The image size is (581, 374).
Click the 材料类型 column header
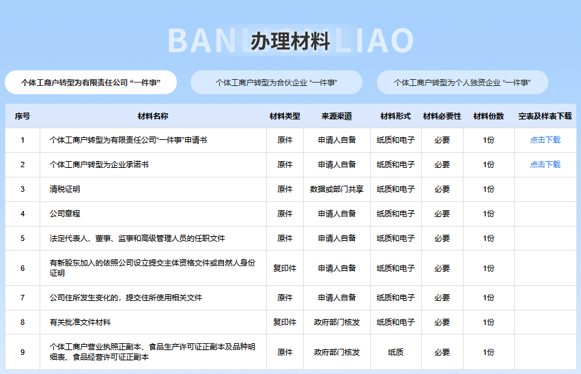[285, 116]
